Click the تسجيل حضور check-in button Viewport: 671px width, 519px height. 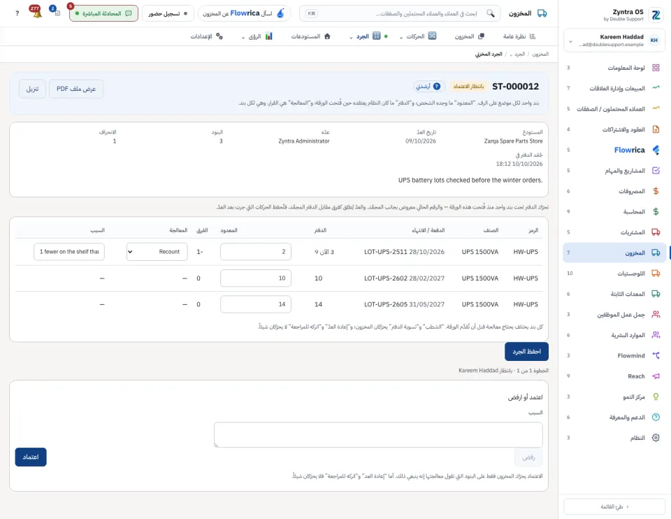168,13
